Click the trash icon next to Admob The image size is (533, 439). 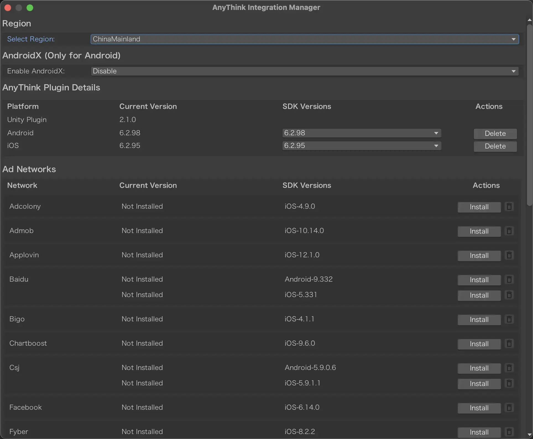[509, 231]
